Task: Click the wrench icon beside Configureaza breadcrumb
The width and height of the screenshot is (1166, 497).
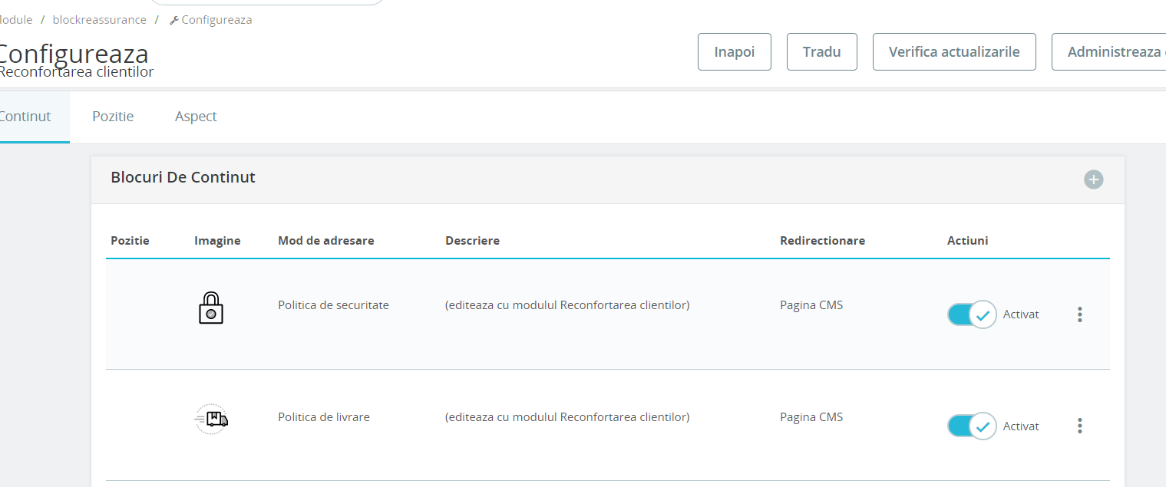Action: tap(173, 21)
